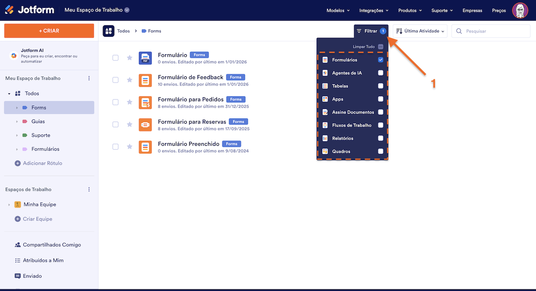
Task: Select the Guias label in sidebar
Action: pos(38,121)
